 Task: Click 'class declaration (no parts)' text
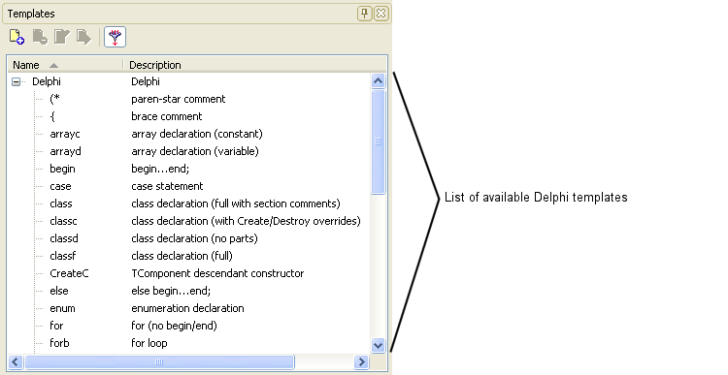[x=194, y=238]
